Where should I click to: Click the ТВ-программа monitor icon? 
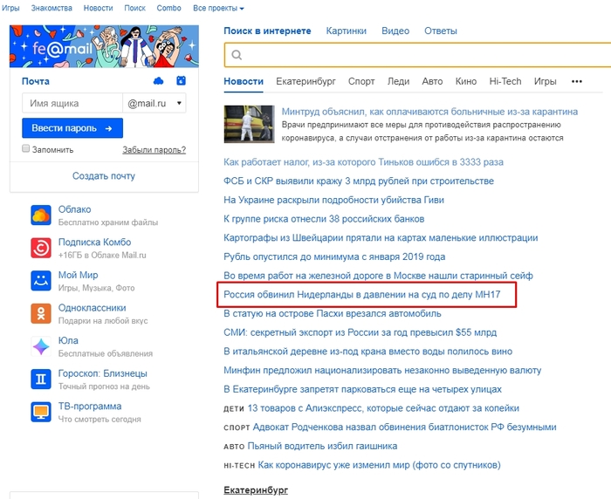41,412
